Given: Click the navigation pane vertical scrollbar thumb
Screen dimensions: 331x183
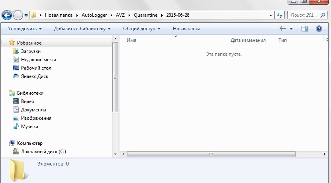Looking at the screenshot, I should pyautogui.click(x=115, y=77).
